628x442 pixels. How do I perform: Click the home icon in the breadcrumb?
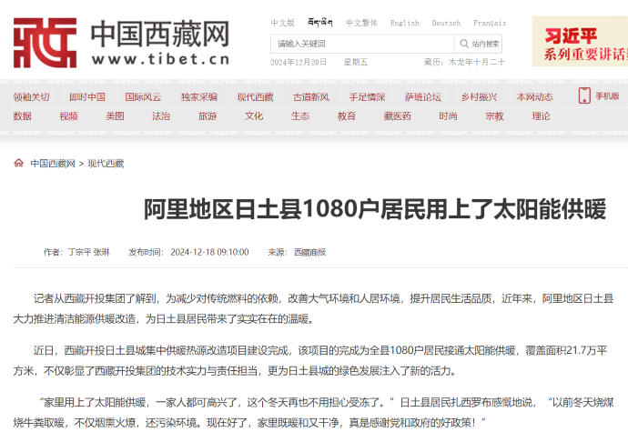18,164
